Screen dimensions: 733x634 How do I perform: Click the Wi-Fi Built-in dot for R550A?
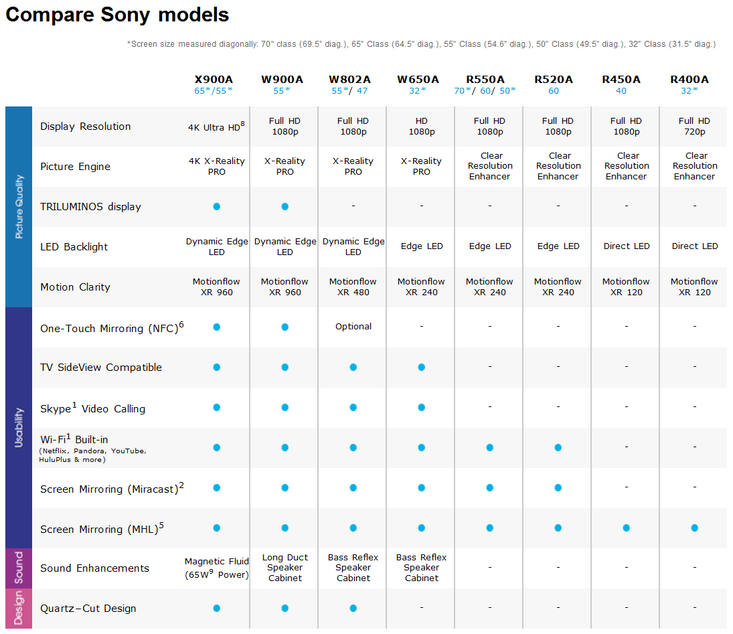489,447
